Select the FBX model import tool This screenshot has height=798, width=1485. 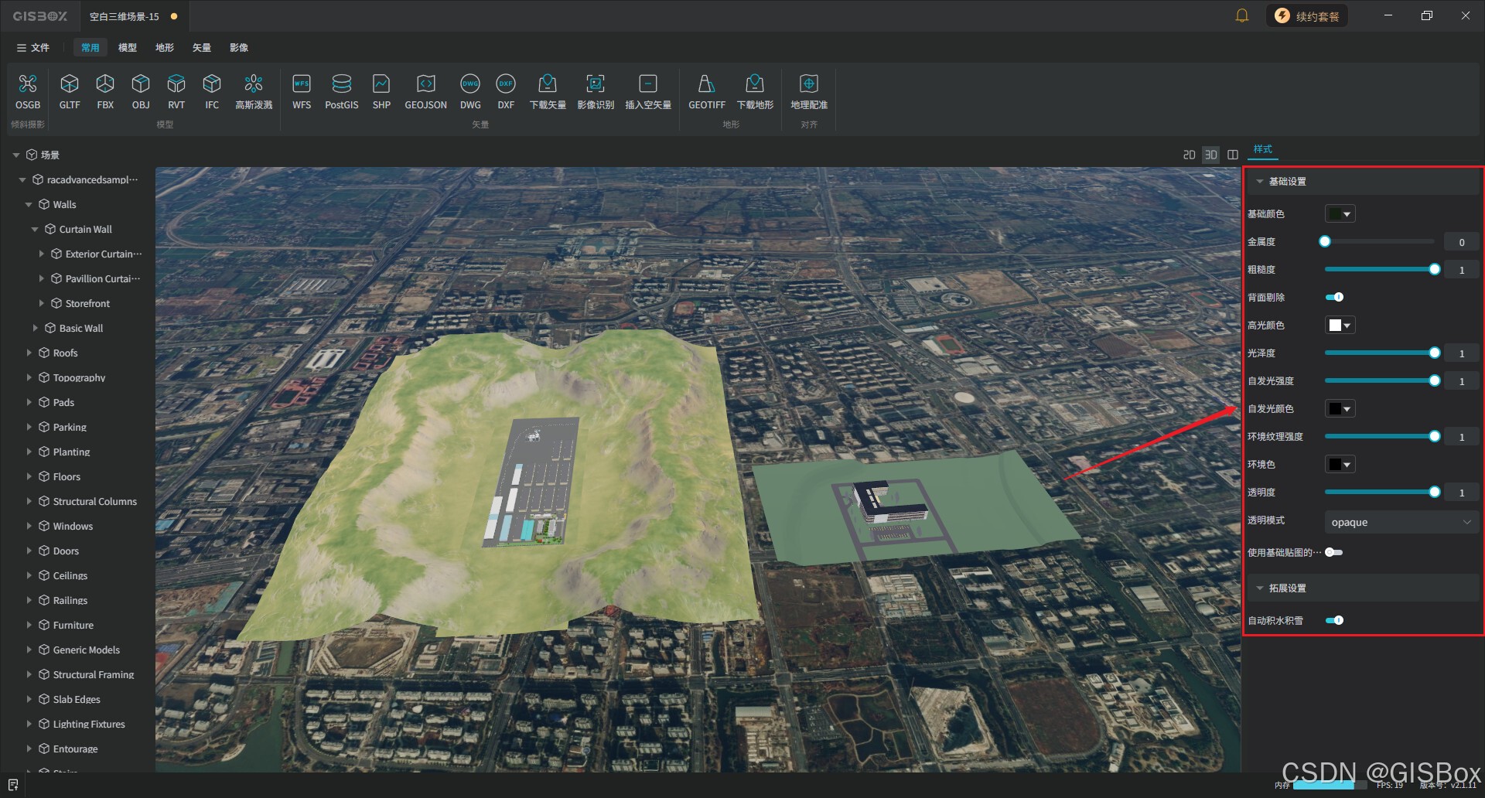click(105, 91)
